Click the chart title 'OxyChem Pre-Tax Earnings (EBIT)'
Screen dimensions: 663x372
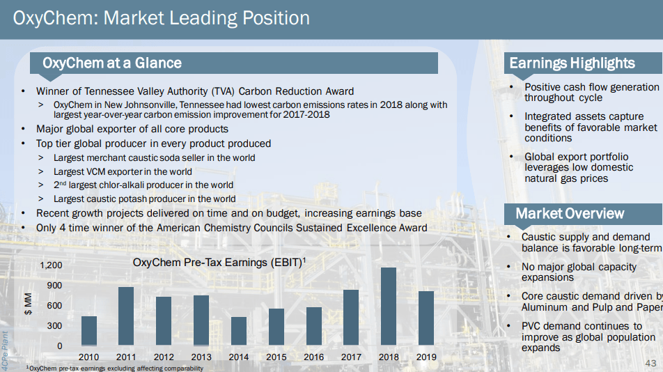coord(219,263)
